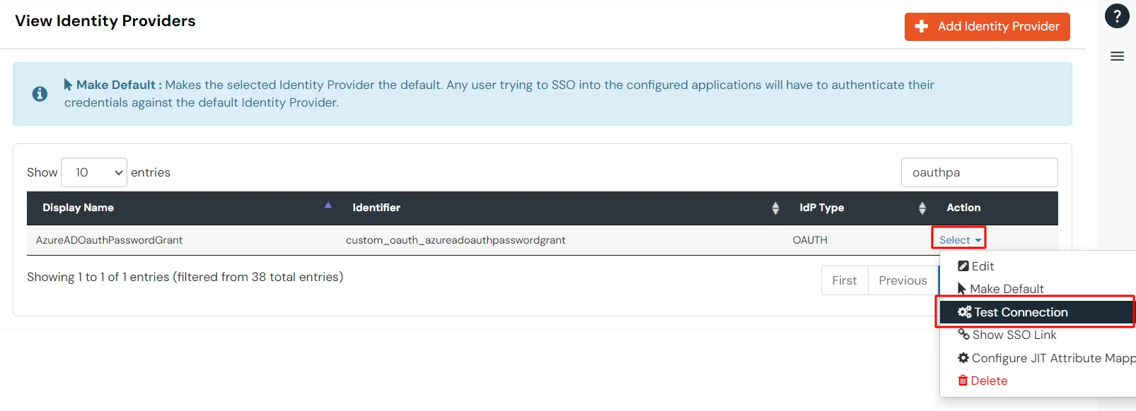Click the search field containing oauthpa
Image resolution: width=1136 pixels, height=411 pixels.
point(979,172)
